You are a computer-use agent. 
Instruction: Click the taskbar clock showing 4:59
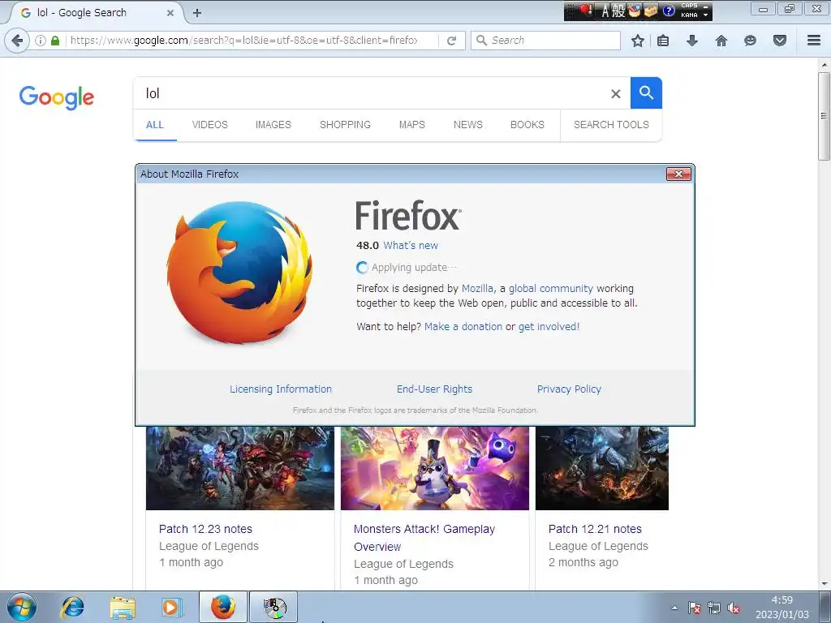pos(781,608)
